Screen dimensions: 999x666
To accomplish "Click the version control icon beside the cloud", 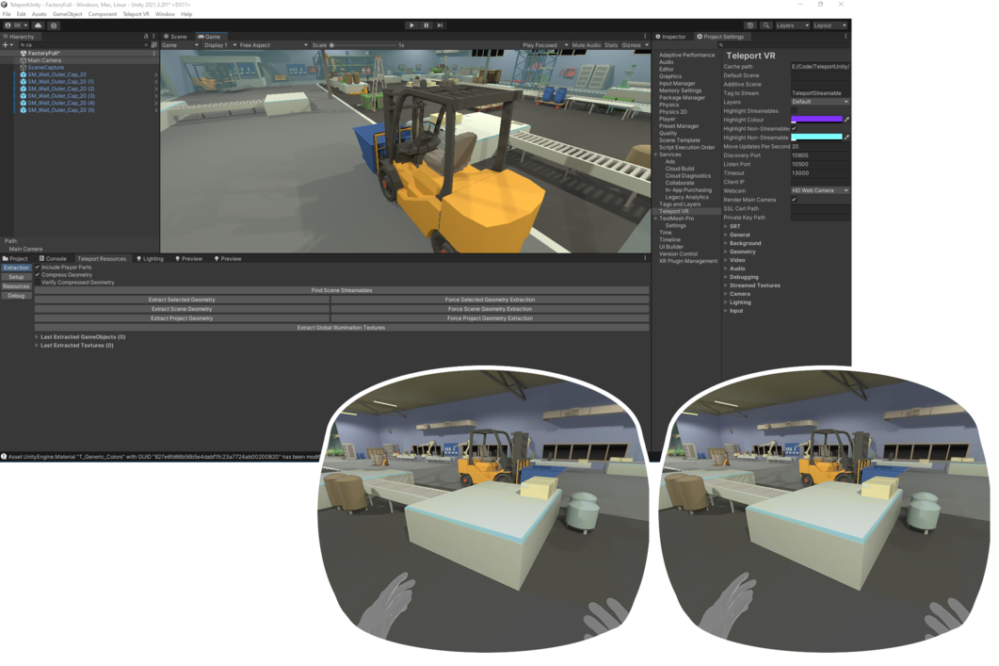I will [54, 25].
